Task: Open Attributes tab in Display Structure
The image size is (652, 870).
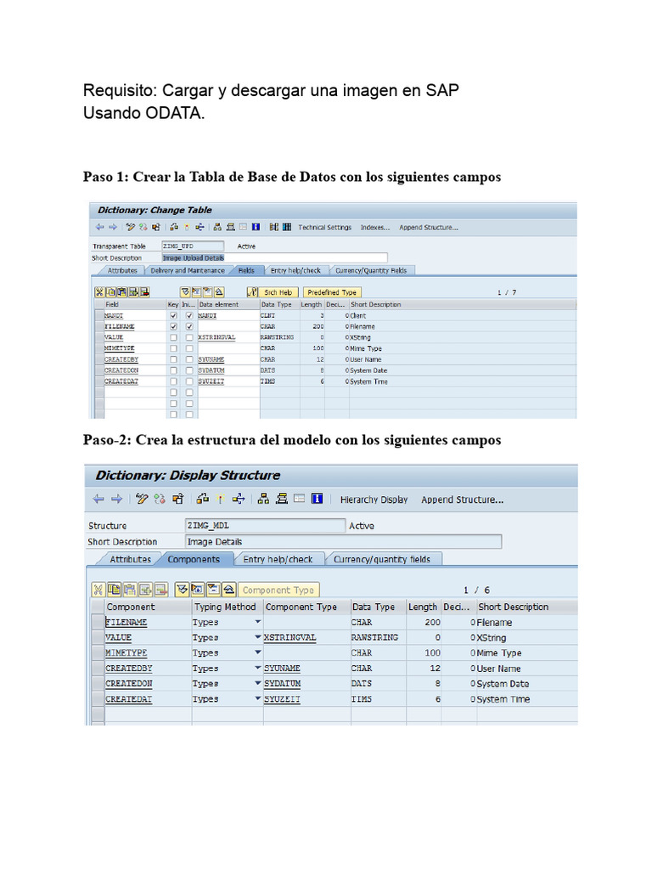Action: (130, 559)
